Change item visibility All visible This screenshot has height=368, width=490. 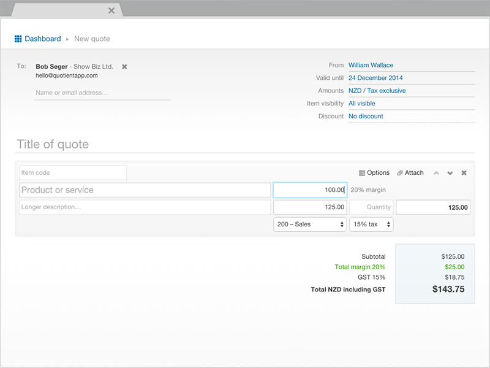[x=361, y=104]
